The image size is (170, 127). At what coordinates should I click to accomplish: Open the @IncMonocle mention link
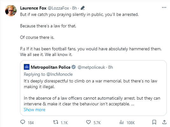pyautogui.click(x=59, y=74)
